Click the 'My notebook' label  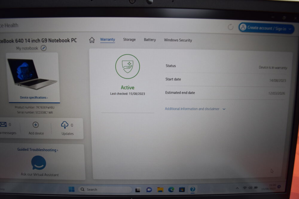[27, 48]
